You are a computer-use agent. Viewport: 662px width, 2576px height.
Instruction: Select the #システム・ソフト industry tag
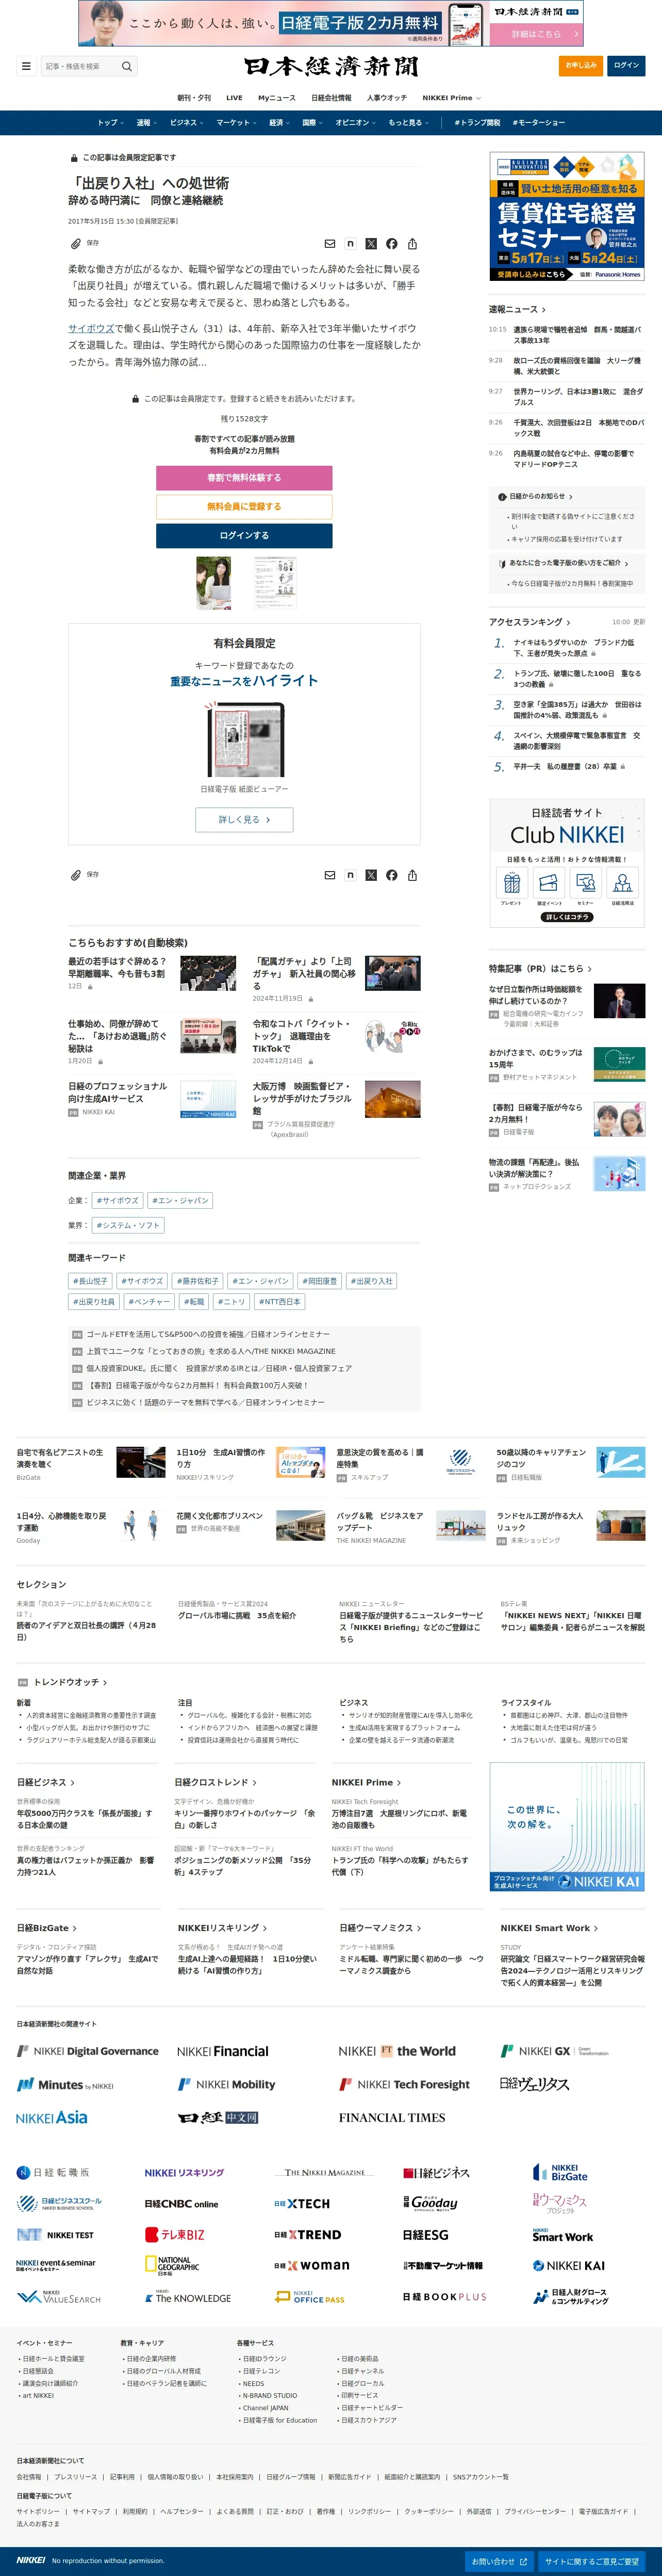pyautogui.click(x=127, y=1226)
